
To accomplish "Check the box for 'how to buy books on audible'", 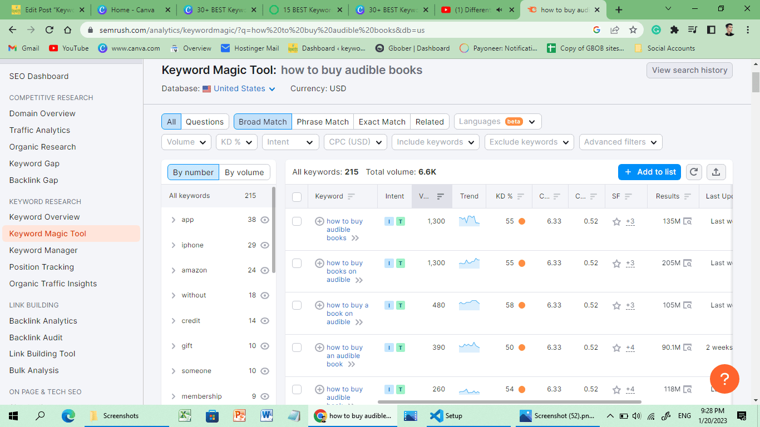I will 297,263.
